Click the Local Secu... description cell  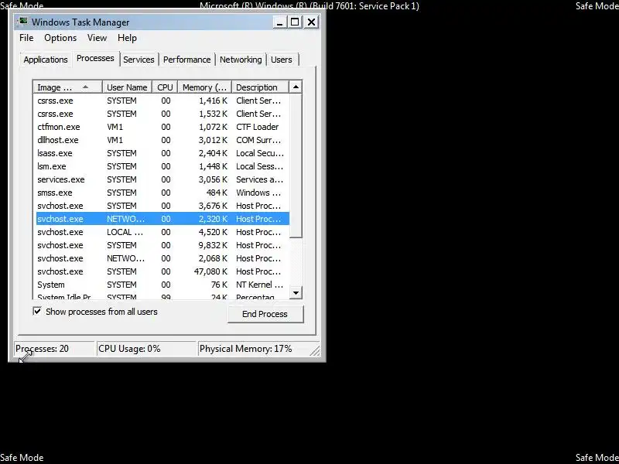[x=260, y=153]
